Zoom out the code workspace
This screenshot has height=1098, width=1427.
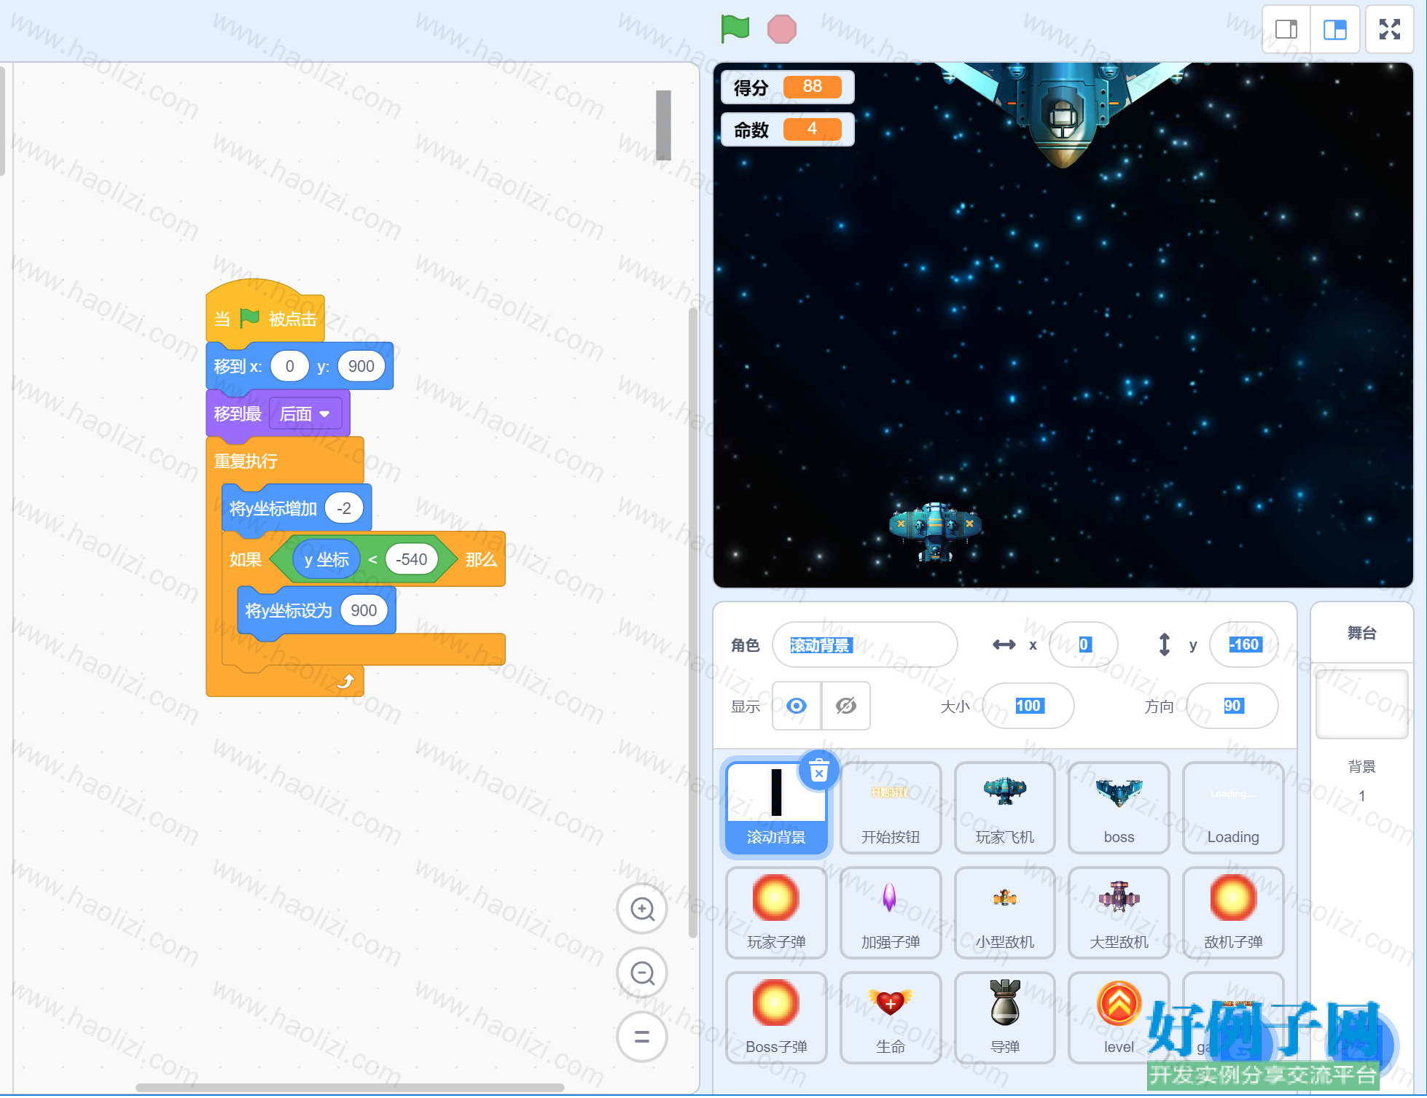pyautogui.click(x=642, y=973)
